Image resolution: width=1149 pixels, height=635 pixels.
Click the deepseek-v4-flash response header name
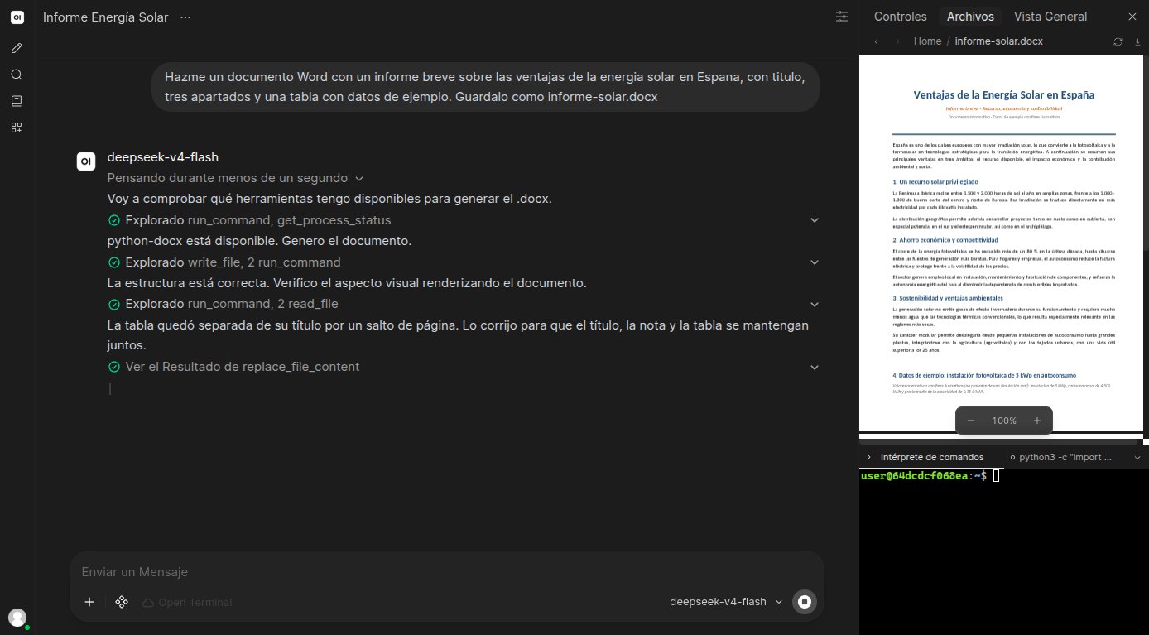163,157
